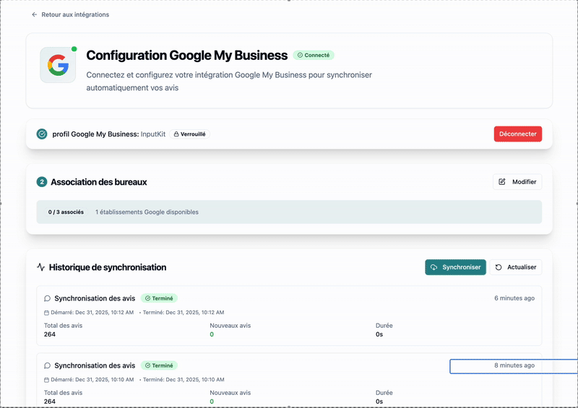This screenshot has width=578, height=408.
Task: Click the Synchroniser button
Action: pos(455,267)
